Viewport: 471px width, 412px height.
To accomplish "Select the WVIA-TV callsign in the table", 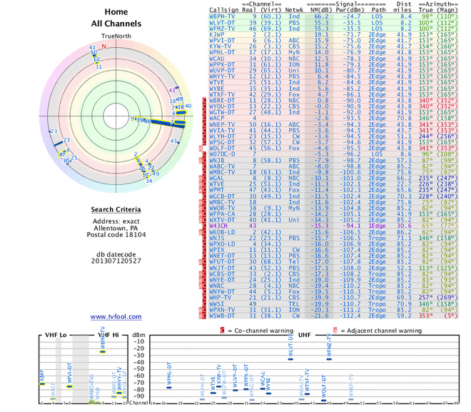I will click(222, 130).
